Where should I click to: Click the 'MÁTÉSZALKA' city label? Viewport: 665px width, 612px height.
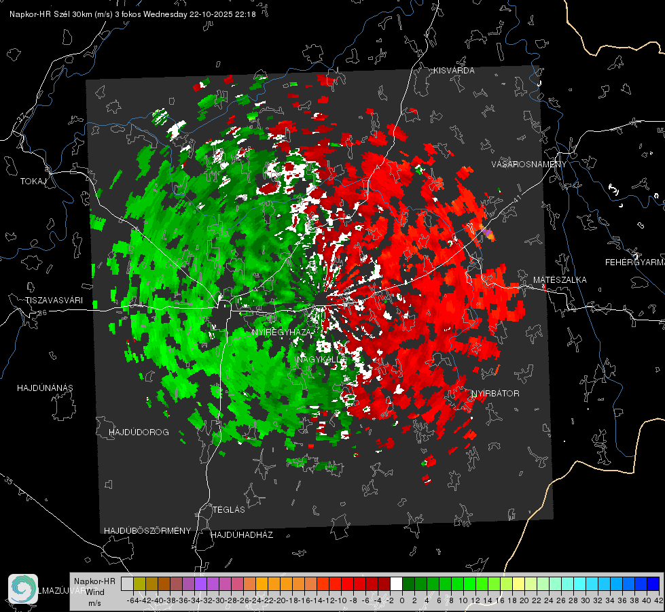(560, 280)
